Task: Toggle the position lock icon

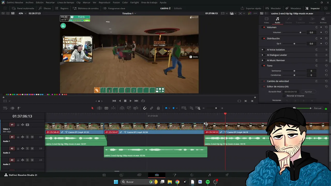Action: coord(158,108)
